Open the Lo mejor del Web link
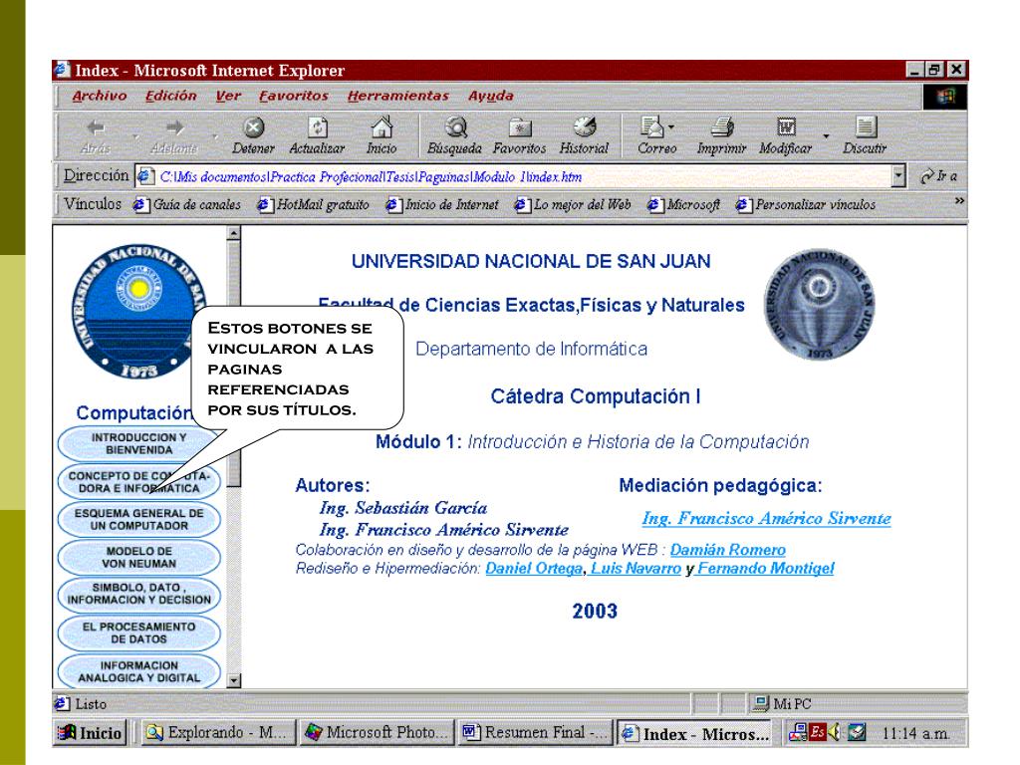The height and width of the screenshot is (765, 1020). [573, 204]
